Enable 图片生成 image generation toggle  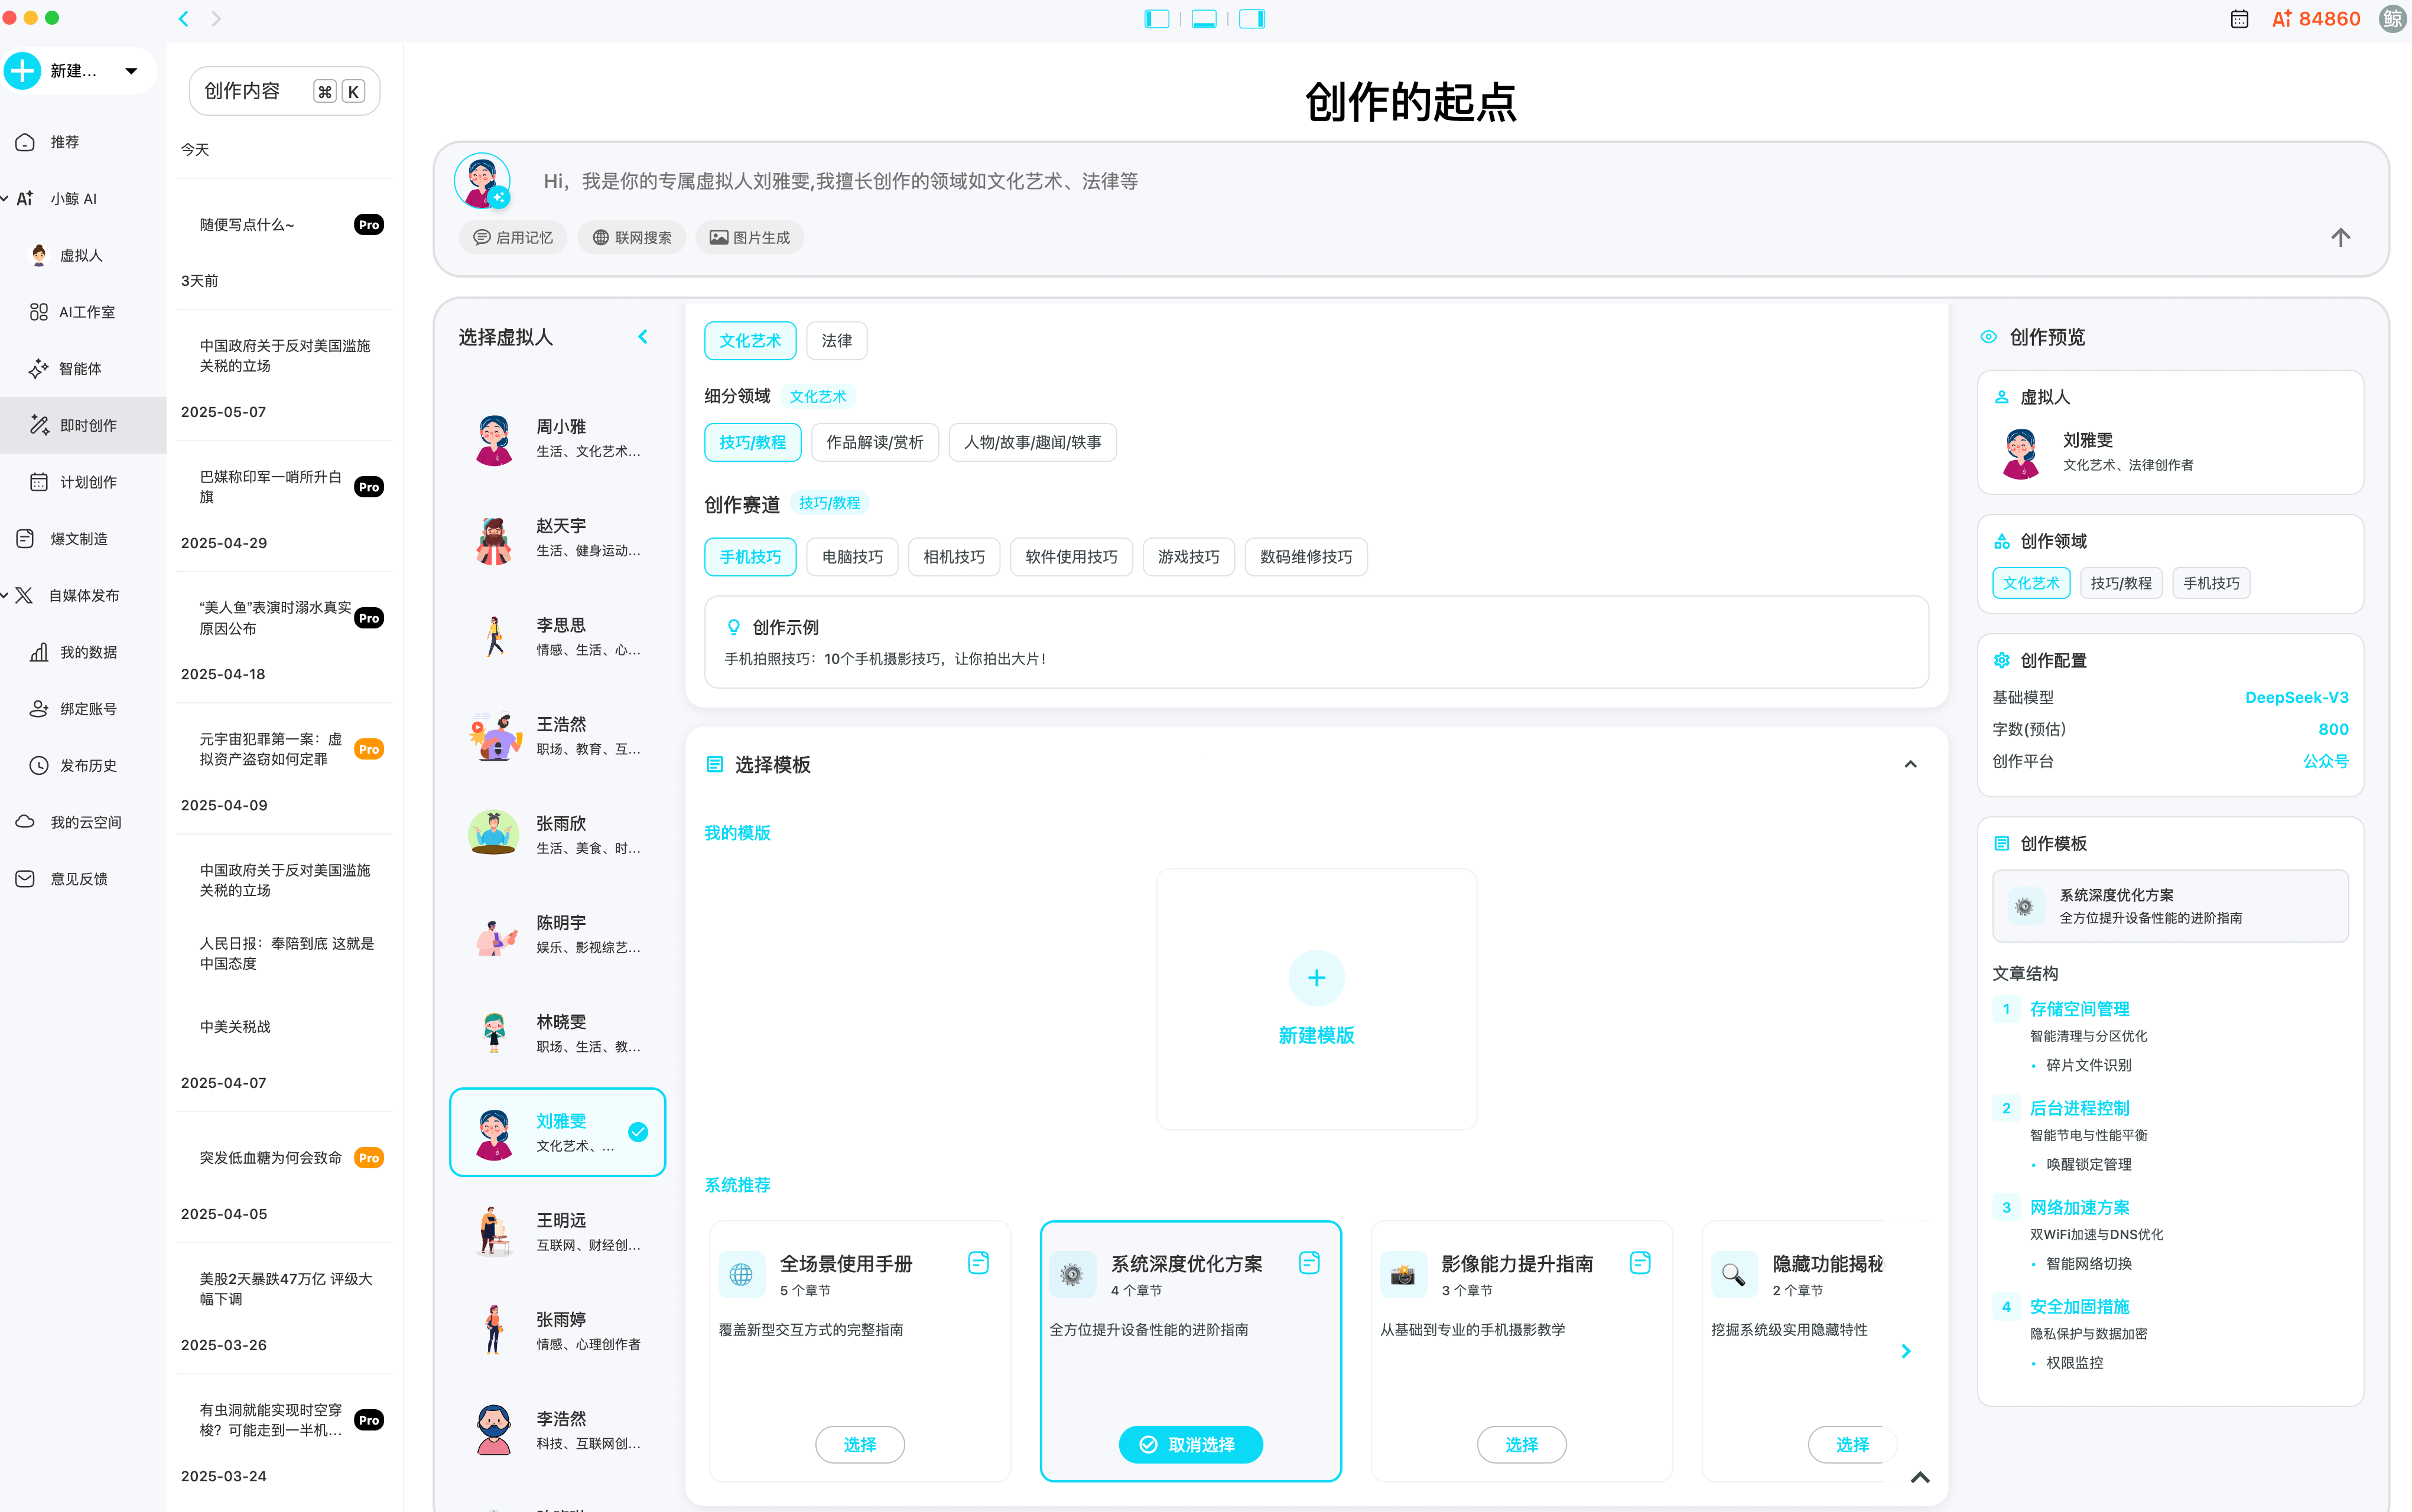(x=749, y=237)
